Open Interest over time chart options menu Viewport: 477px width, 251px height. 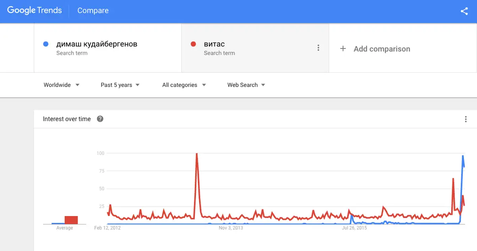pyautogui.click(x=466, y=119)
